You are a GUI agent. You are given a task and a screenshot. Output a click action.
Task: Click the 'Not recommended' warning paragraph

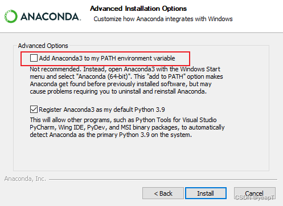(x=126, y=80)
